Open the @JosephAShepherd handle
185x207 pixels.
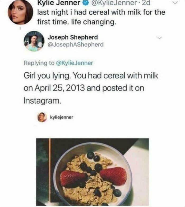[76, 45]
